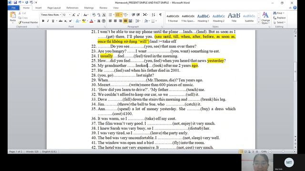Increase paragraph indent
Viewport: 305px width, 171px height.
pos(138,15)
